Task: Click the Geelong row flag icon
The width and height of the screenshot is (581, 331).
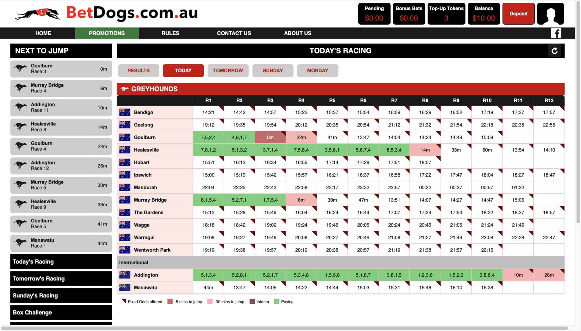Action: coord(125,125)
